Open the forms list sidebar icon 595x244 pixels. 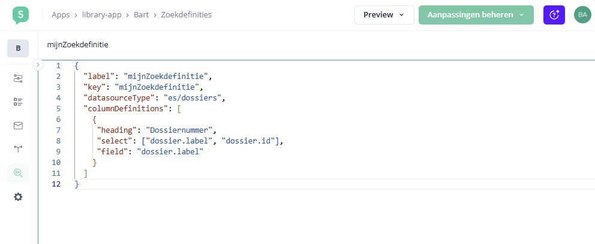18,102
